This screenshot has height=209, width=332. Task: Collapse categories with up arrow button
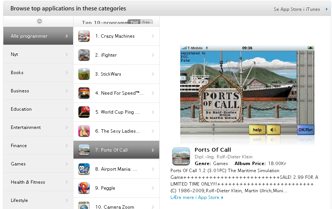(40, 21)
